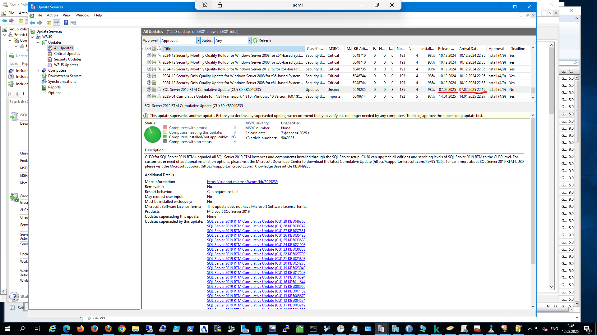Viewport: 597px width, 335px height.
Task: Open the Windows Start menu
Action: coord(7,329)
